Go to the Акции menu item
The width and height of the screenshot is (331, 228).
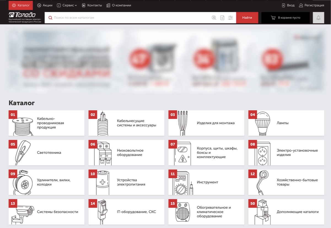[45, 5]
